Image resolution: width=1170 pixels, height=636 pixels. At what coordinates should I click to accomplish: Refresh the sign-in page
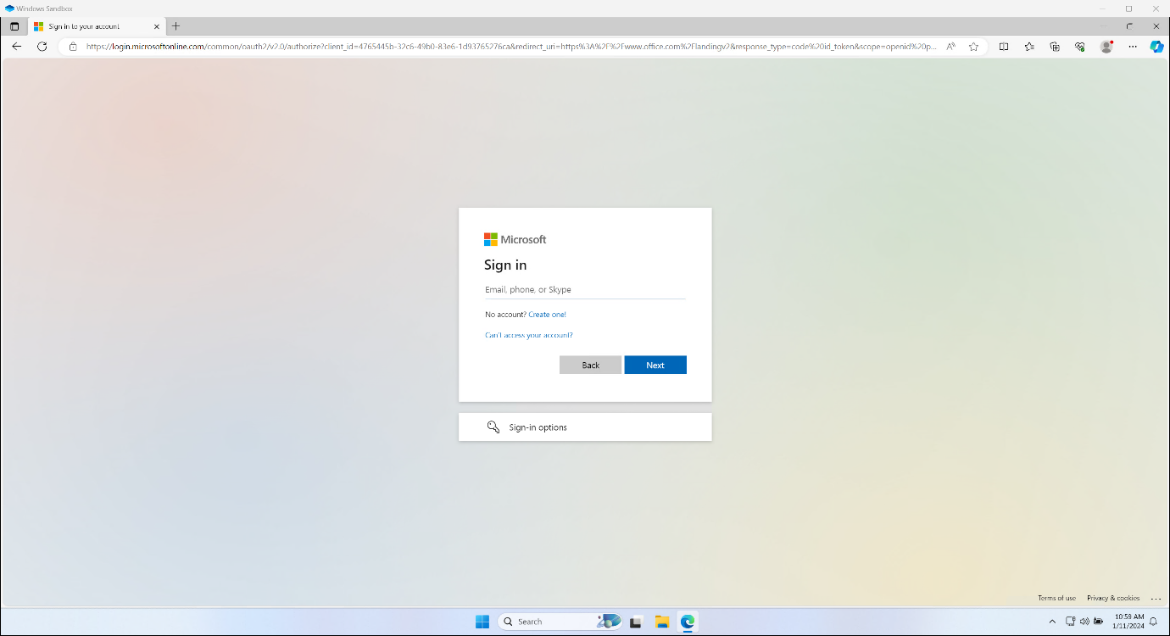42,47
